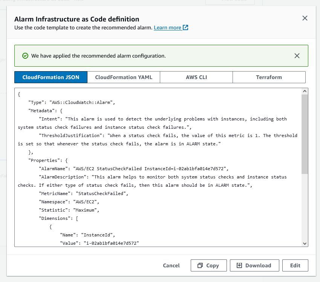Click the Cancel button

[171, 265]
